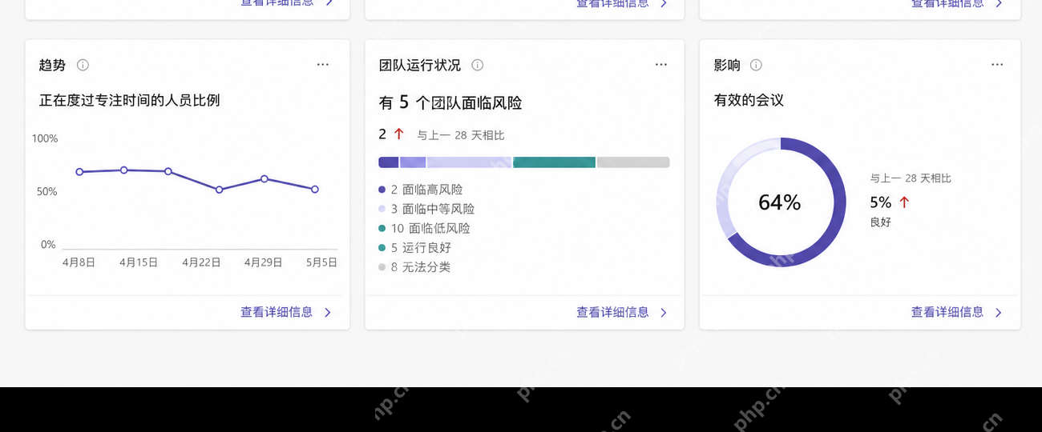The height and width of the screenshot is (432, 1042).
Task: Click 查看详细信息 link in 影响 card
Action: click(947, 312)
